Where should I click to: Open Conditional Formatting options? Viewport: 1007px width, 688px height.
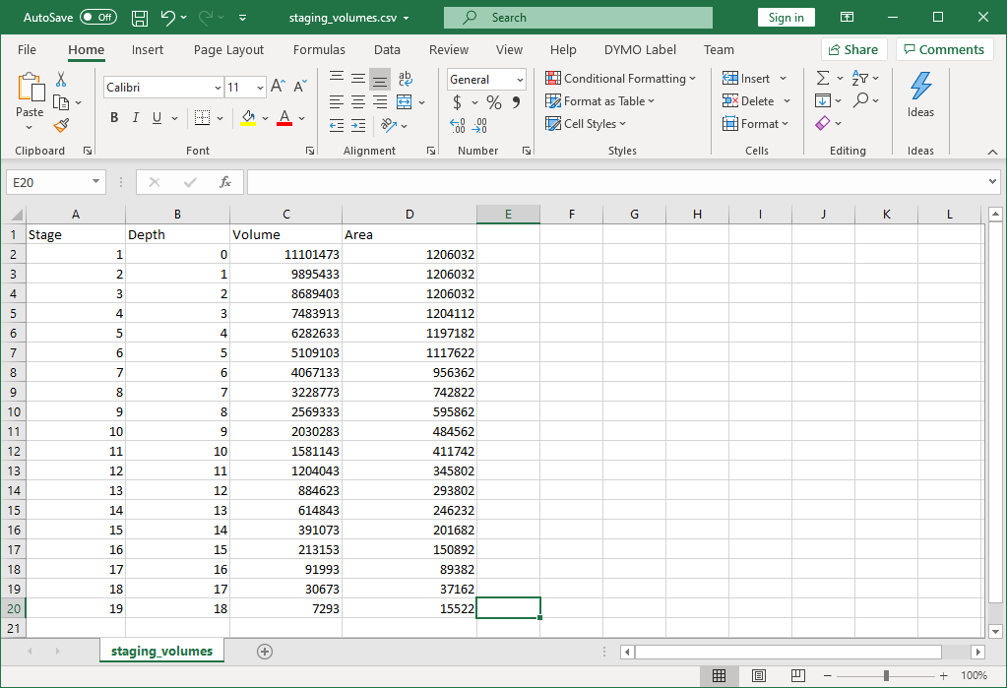pos(621,78)
